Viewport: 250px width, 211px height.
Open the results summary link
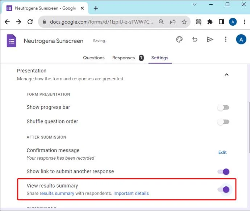pyautogui.click(x=57, y=194)
